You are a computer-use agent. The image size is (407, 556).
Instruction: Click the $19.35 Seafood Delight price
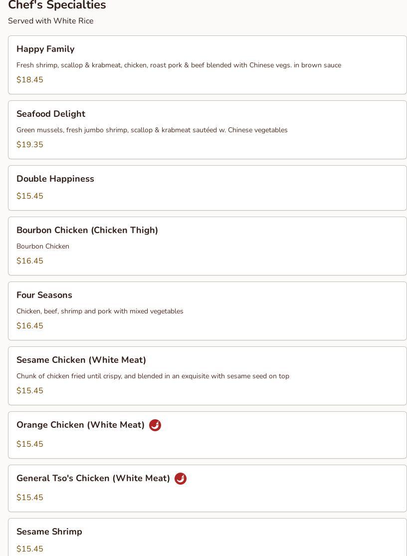coord(30,145)
